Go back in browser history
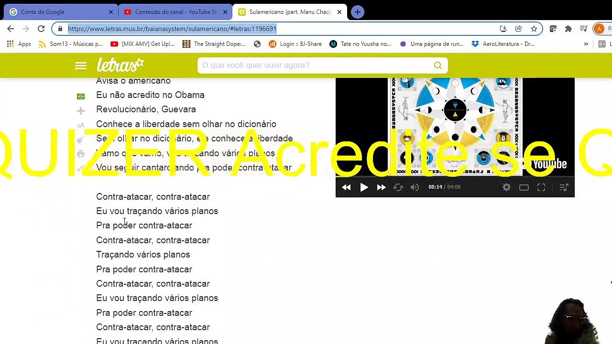The height and width of the screenshot is (344, 612). point(11,29)
